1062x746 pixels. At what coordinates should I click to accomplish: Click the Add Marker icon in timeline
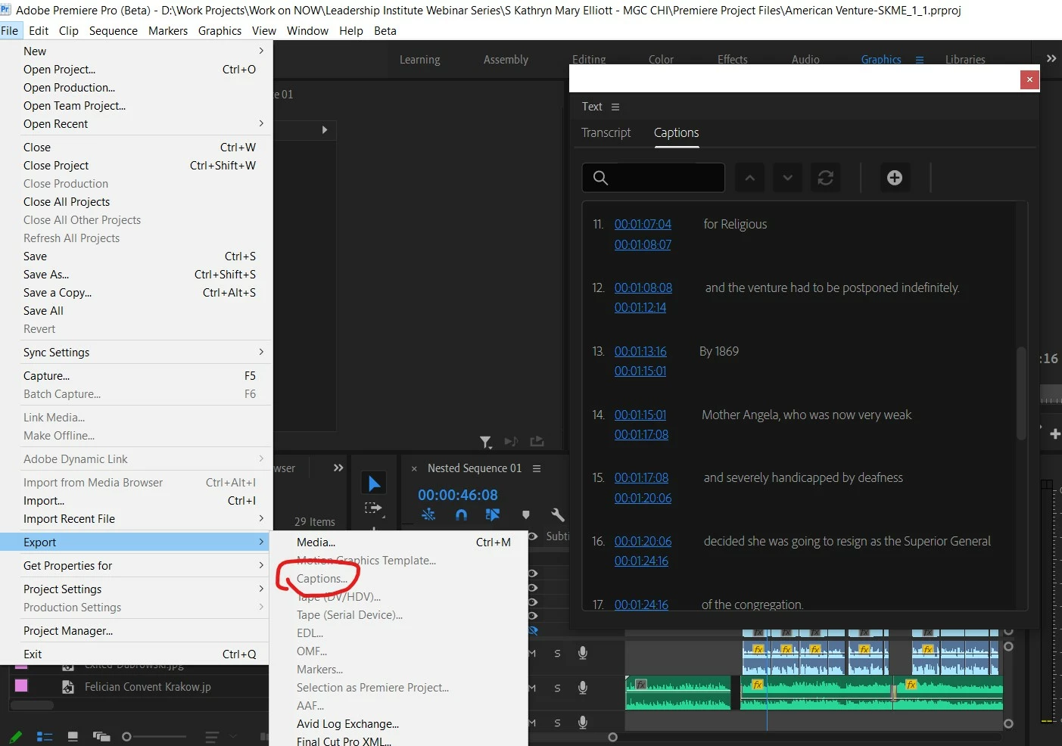(x=526, y=515)
